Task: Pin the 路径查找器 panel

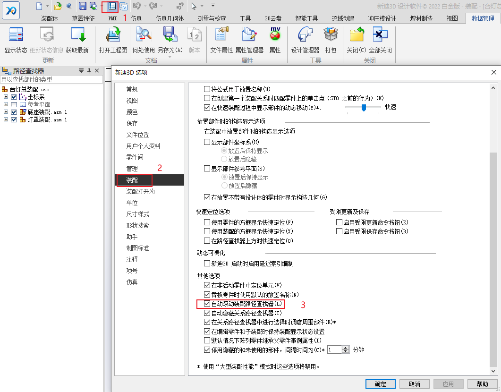Action: tap(89, 70)
